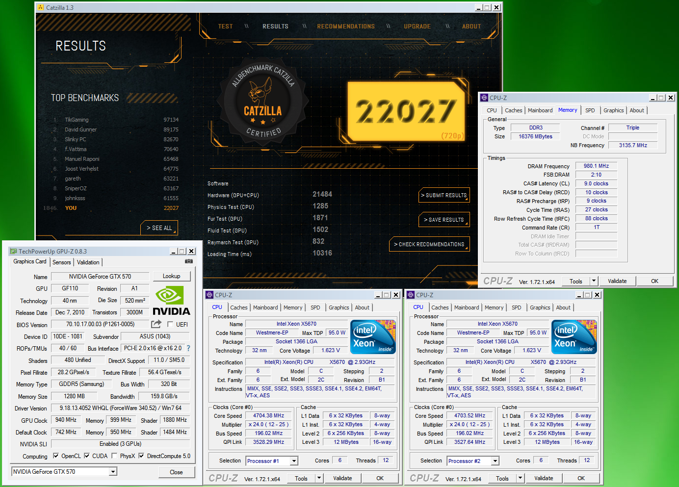The width and height of the screenshot is (679, 487).
Task: Click the GPU Name field NVIDIA GeForce GTX 570
Action: 100,277
